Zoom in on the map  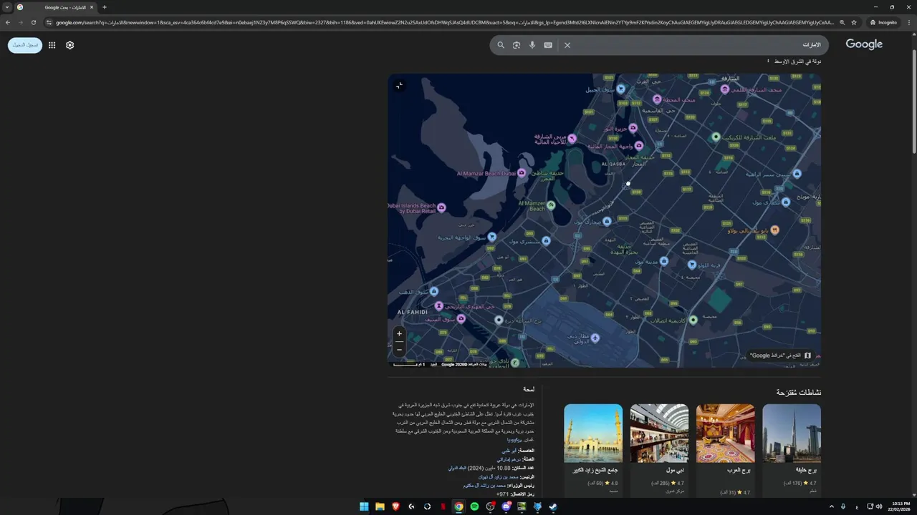point(399,333)
